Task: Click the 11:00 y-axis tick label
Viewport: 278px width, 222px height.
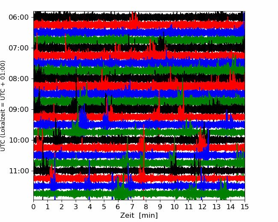Action: 19,171
